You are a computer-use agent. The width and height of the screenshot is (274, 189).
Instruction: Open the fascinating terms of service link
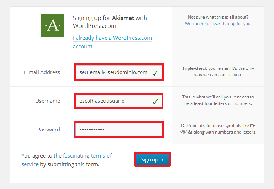(x=67, y=160)
